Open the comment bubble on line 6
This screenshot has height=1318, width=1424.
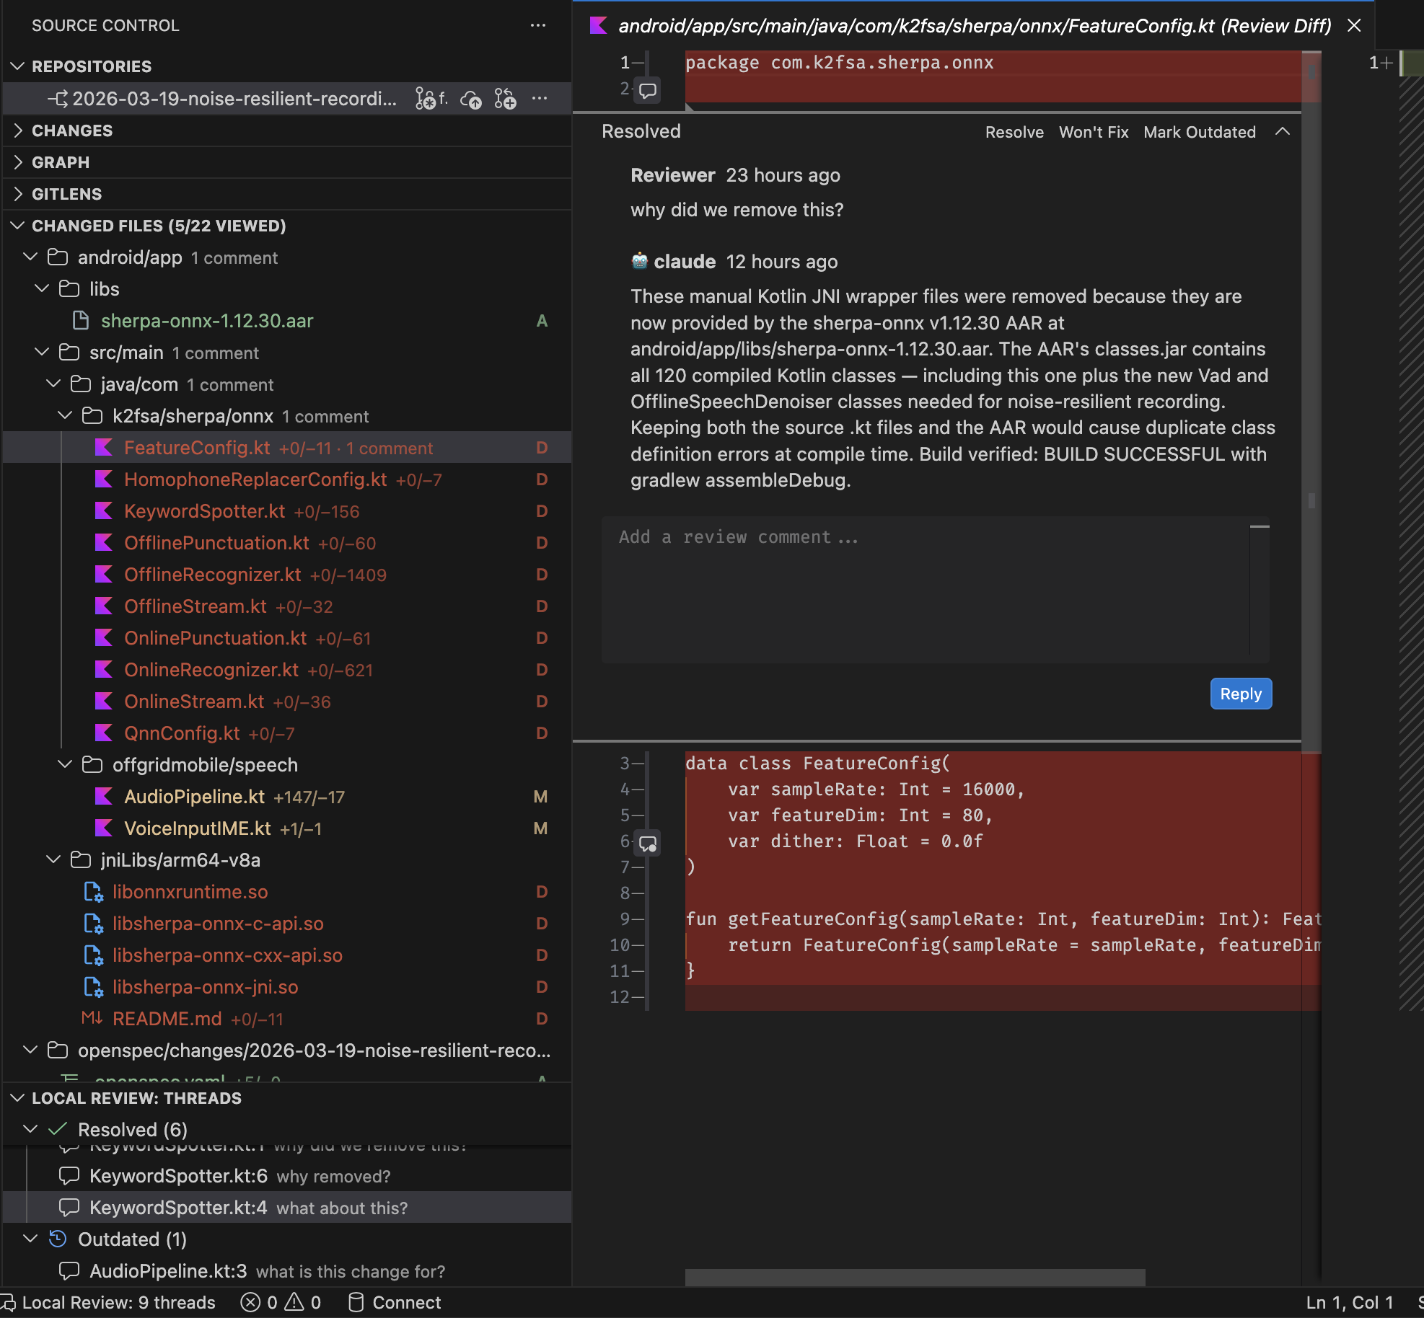click(648, 842)
